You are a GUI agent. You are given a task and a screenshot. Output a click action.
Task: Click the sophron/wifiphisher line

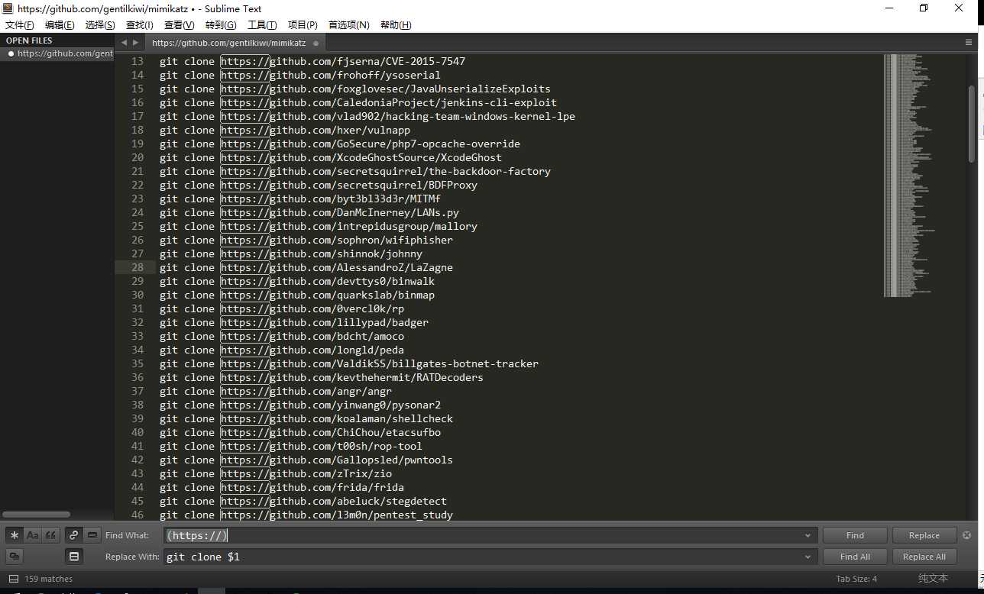coord(306,240)
